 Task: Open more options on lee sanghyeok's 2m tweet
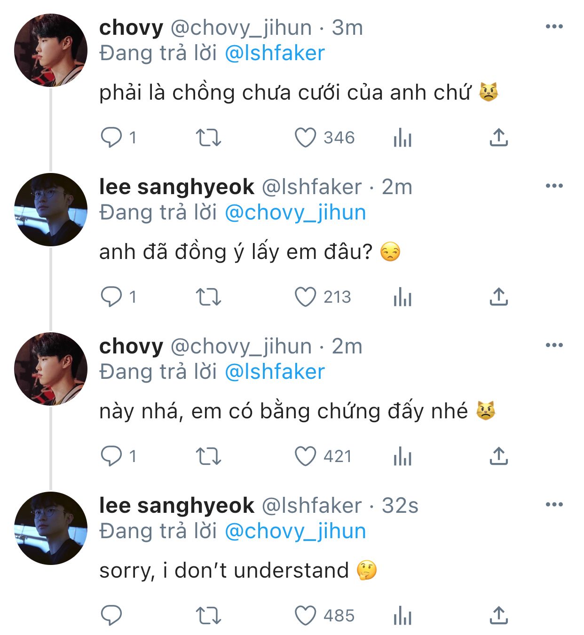click(554, 186)
